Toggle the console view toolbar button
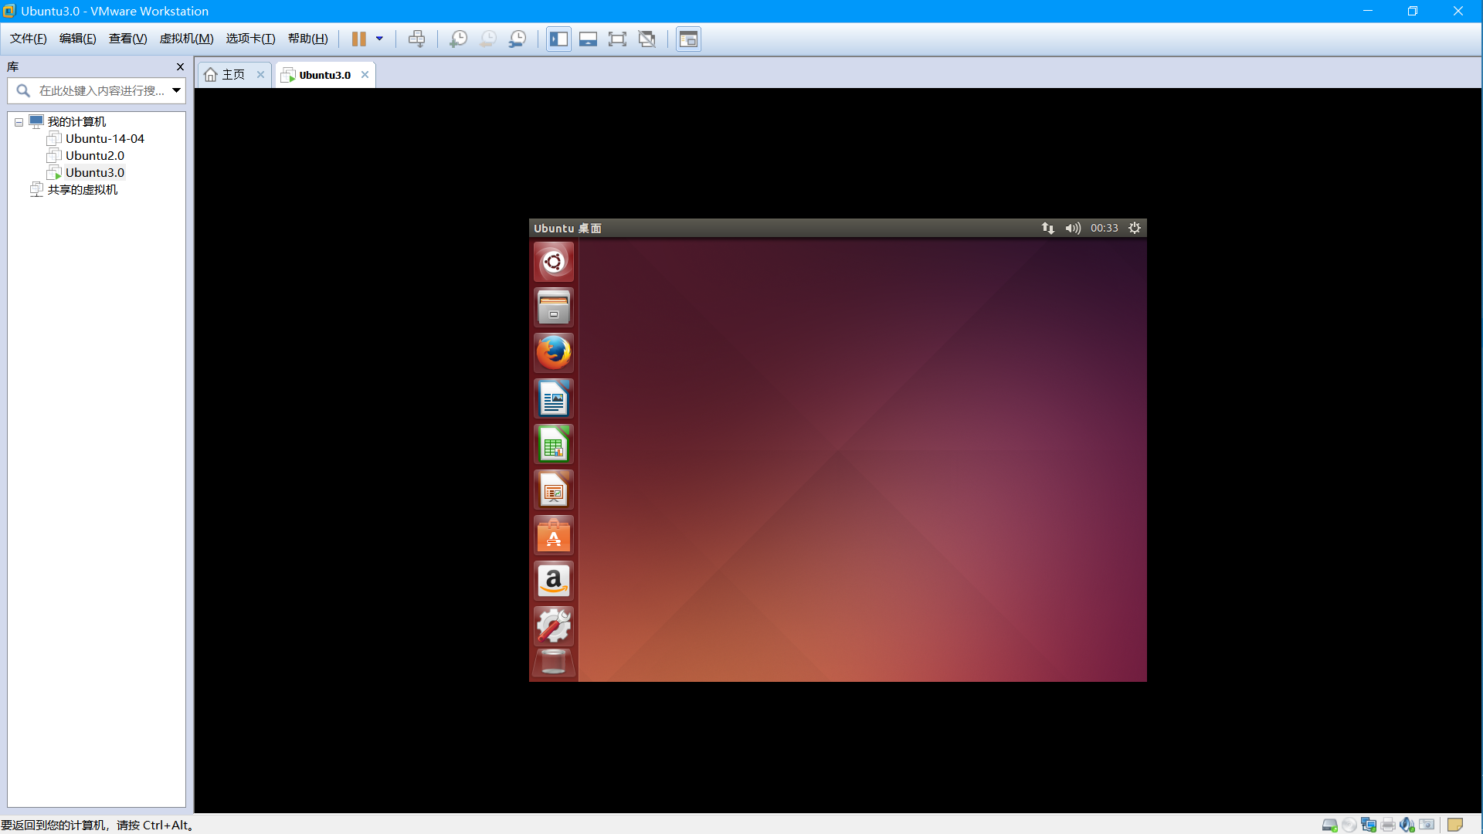The image size is (1483, 834). point(688,39)
